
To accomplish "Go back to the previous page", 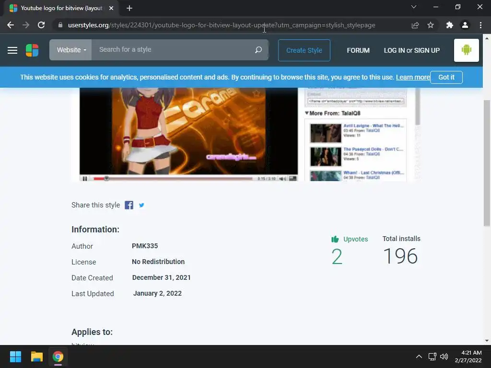I will pyautogui.click(x=11, y=25).
